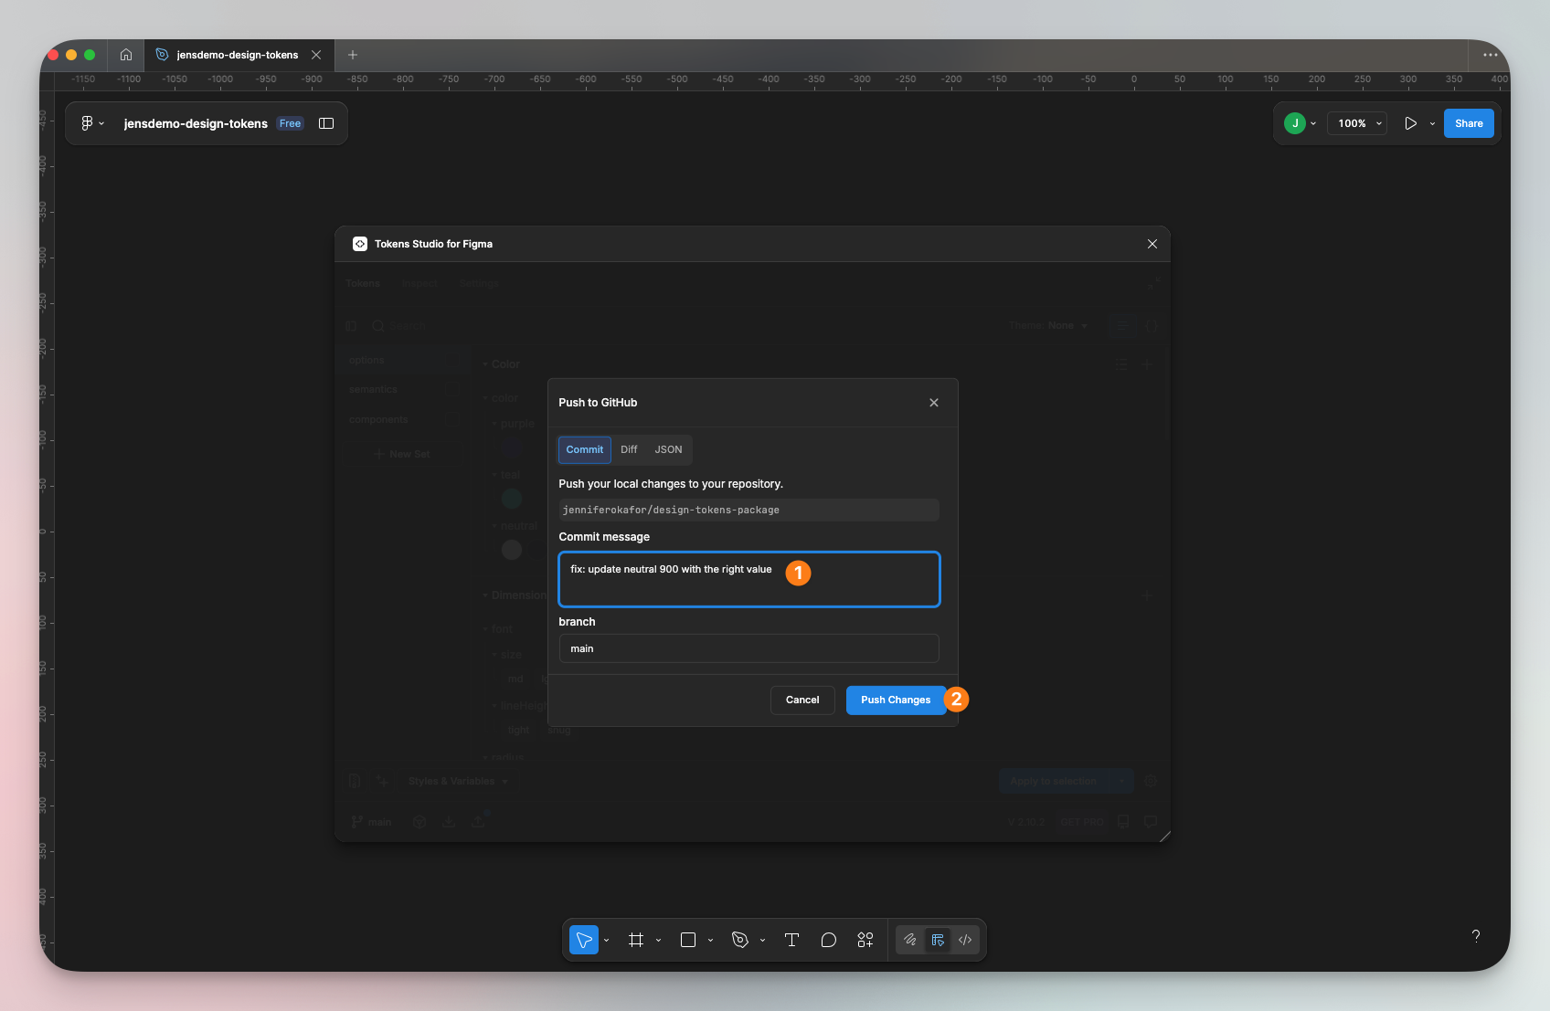1550x1011 pixels.
Task: Go to the Figma home tab icon
Action: tap(126, 55)
